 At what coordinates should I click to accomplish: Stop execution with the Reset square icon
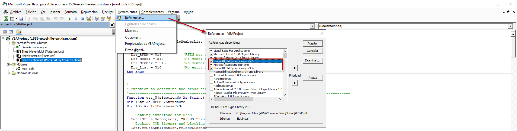[82, 19]
